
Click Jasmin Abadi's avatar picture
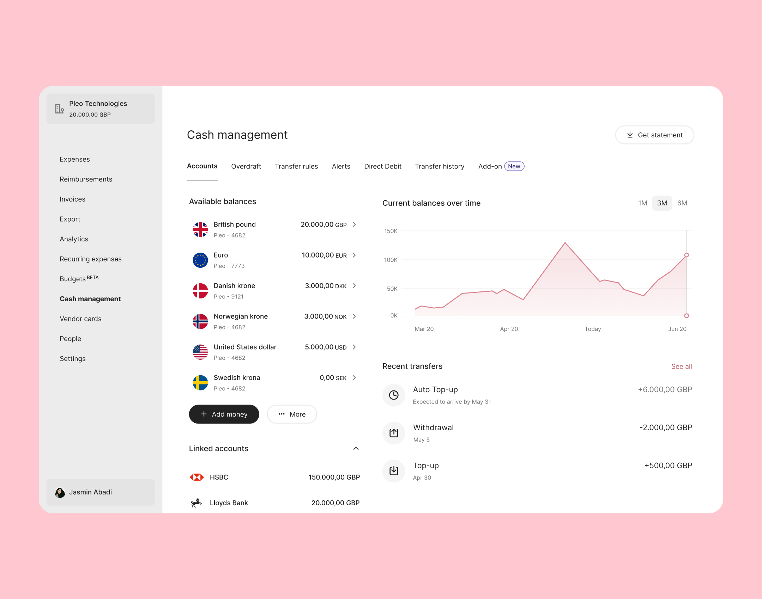60,492
